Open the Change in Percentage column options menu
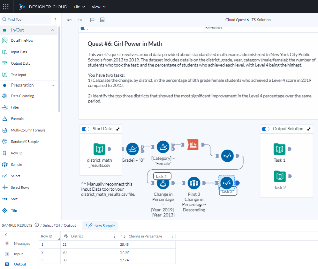Screen dimensions: 318x269 (x=172, y=236)
